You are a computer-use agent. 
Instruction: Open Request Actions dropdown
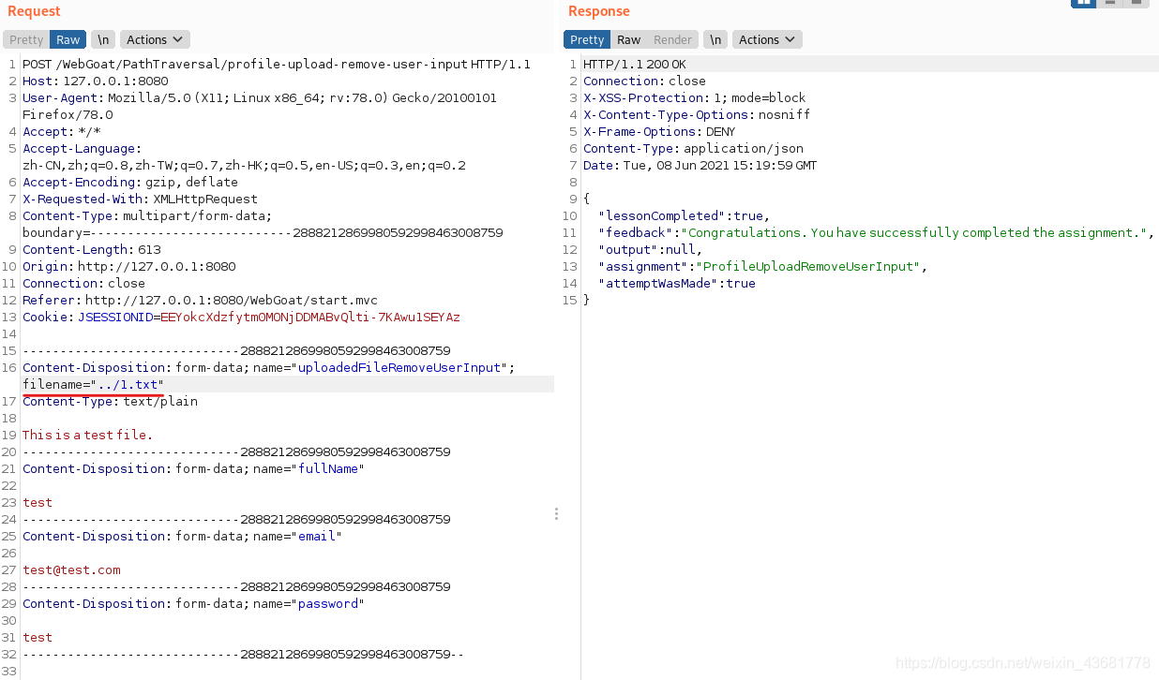pos(155,39)
